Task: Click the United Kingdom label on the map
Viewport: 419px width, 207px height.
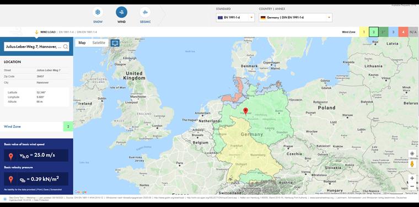Action: [x=134, y=76]
